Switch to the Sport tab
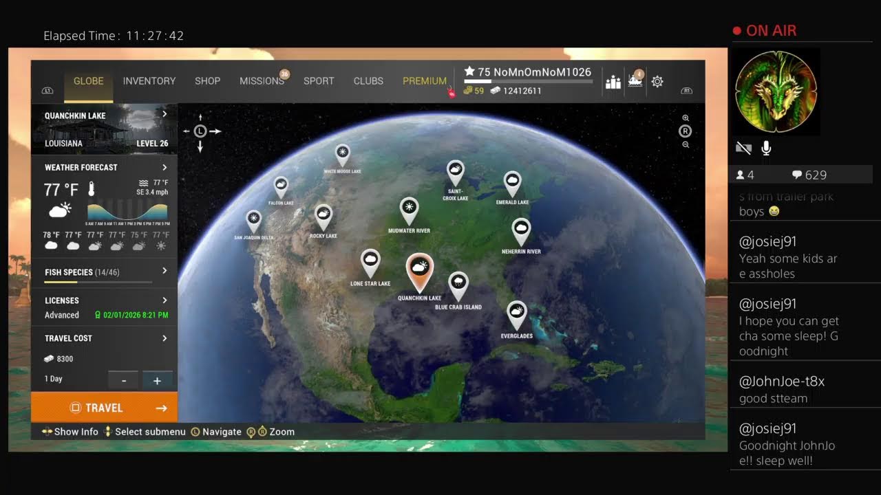The width and height of the screenshot is (881, 495). click(319, 80)
